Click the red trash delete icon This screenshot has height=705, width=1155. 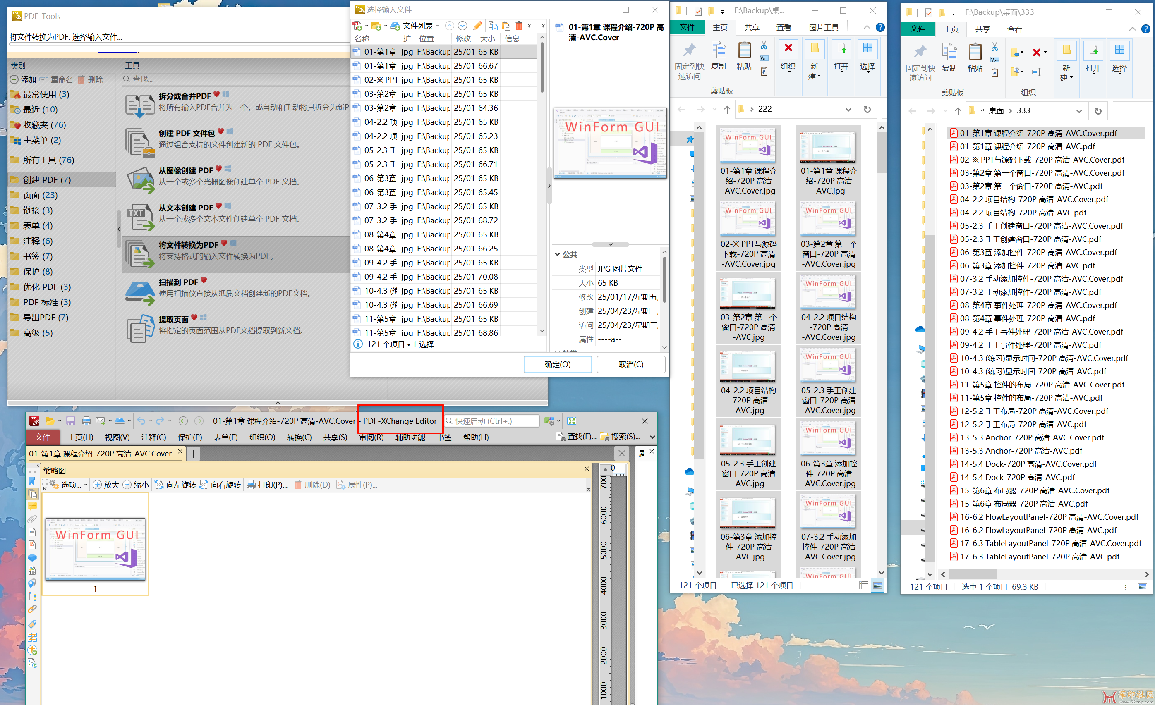tap(519, 26)
